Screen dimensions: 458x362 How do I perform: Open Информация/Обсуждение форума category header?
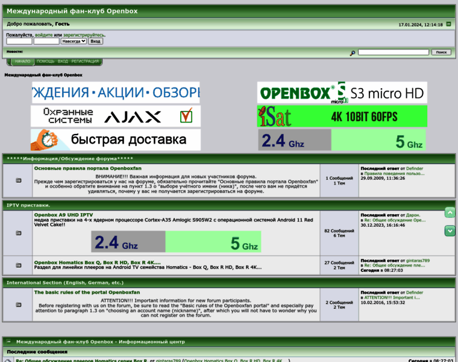point(70,159)
